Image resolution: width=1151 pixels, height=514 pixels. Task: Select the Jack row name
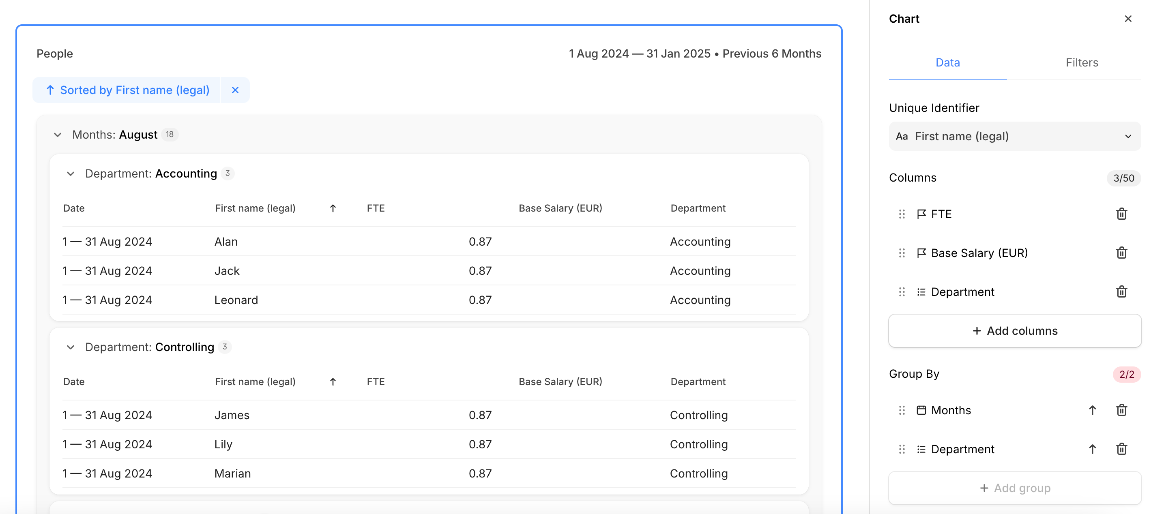(227, 271)
